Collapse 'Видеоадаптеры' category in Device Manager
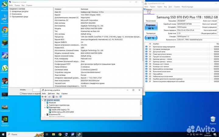Image resolution: width=219 pixels, height=137 pixels. click(x=45, y=107)
